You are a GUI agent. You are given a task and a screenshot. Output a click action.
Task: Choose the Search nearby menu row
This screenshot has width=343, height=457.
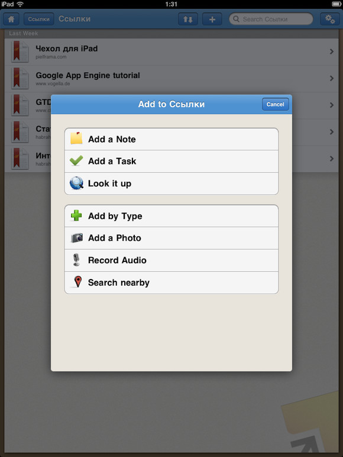pos(171,283)
